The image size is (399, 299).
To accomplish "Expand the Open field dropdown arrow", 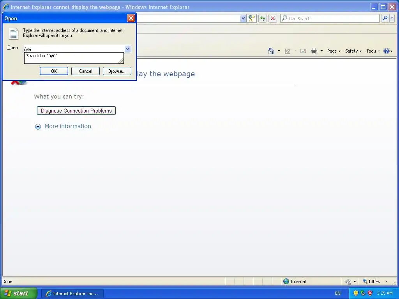I will pyautogui.click(x=127, y=49).
